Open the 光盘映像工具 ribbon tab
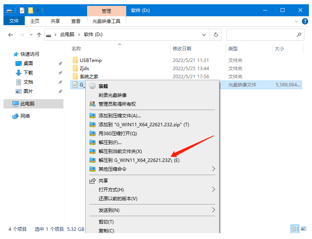Image resolution: width=312 pixels, height=239 pixels. [x=106, y=21]
